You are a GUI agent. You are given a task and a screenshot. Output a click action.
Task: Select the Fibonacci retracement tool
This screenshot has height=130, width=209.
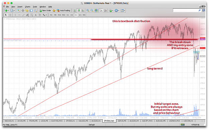coord(31,15)
